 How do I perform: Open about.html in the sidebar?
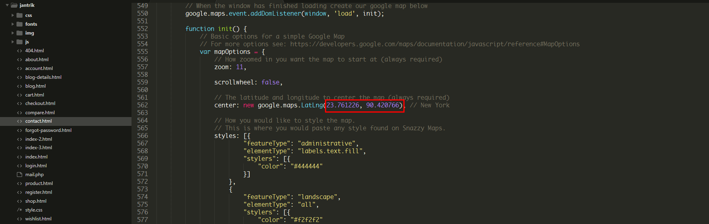point(37,60)
